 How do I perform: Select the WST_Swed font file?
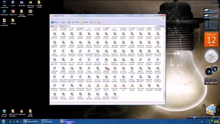click(141, 87)
